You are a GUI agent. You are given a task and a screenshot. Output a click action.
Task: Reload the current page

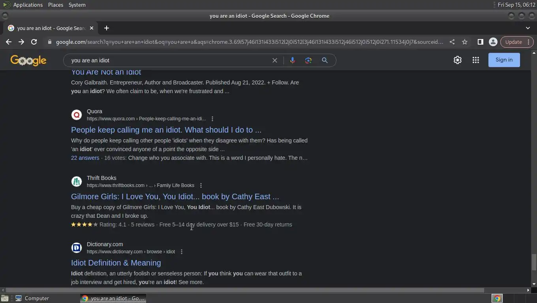click(x=34, y=42)
